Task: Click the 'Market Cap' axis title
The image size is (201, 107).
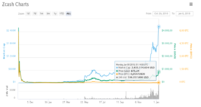Action: (x=4, y=51)
